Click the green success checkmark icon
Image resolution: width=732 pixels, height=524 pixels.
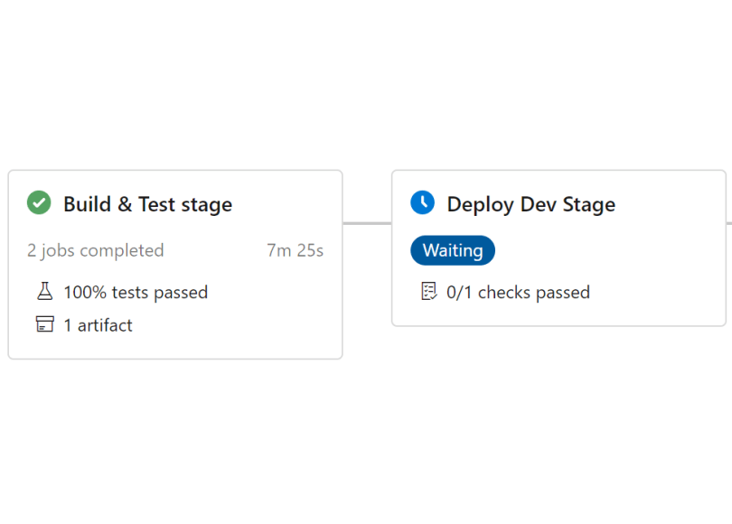tap(39, 203)
